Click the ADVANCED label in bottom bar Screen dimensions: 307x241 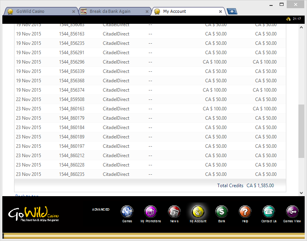coord(101,209)
